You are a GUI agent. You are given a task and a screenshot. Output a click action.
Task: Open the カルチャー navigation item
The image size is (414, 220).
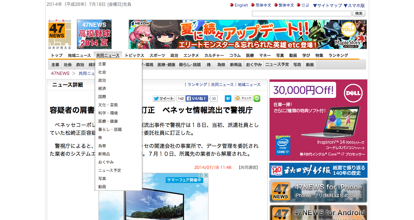pyautogui.click(x=214, y=56)
